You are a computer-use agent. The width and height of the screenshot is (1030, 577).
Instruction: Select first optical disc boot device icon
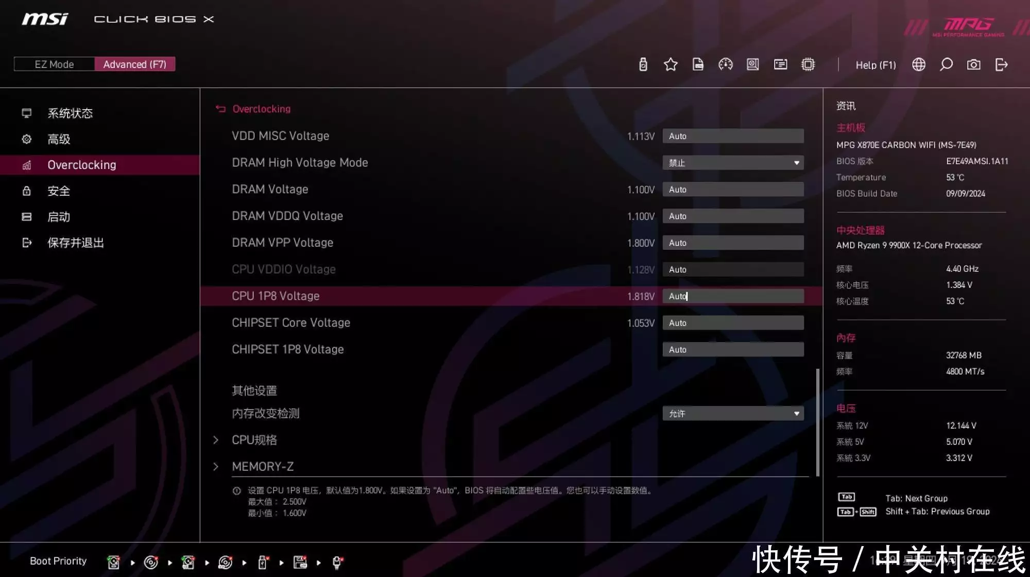point(151,562)
